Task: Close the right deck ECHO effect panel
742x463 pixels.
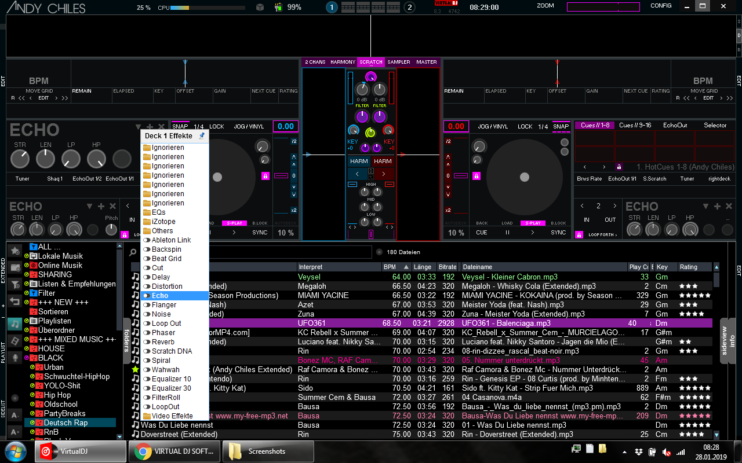Action: tap(728, 206)
